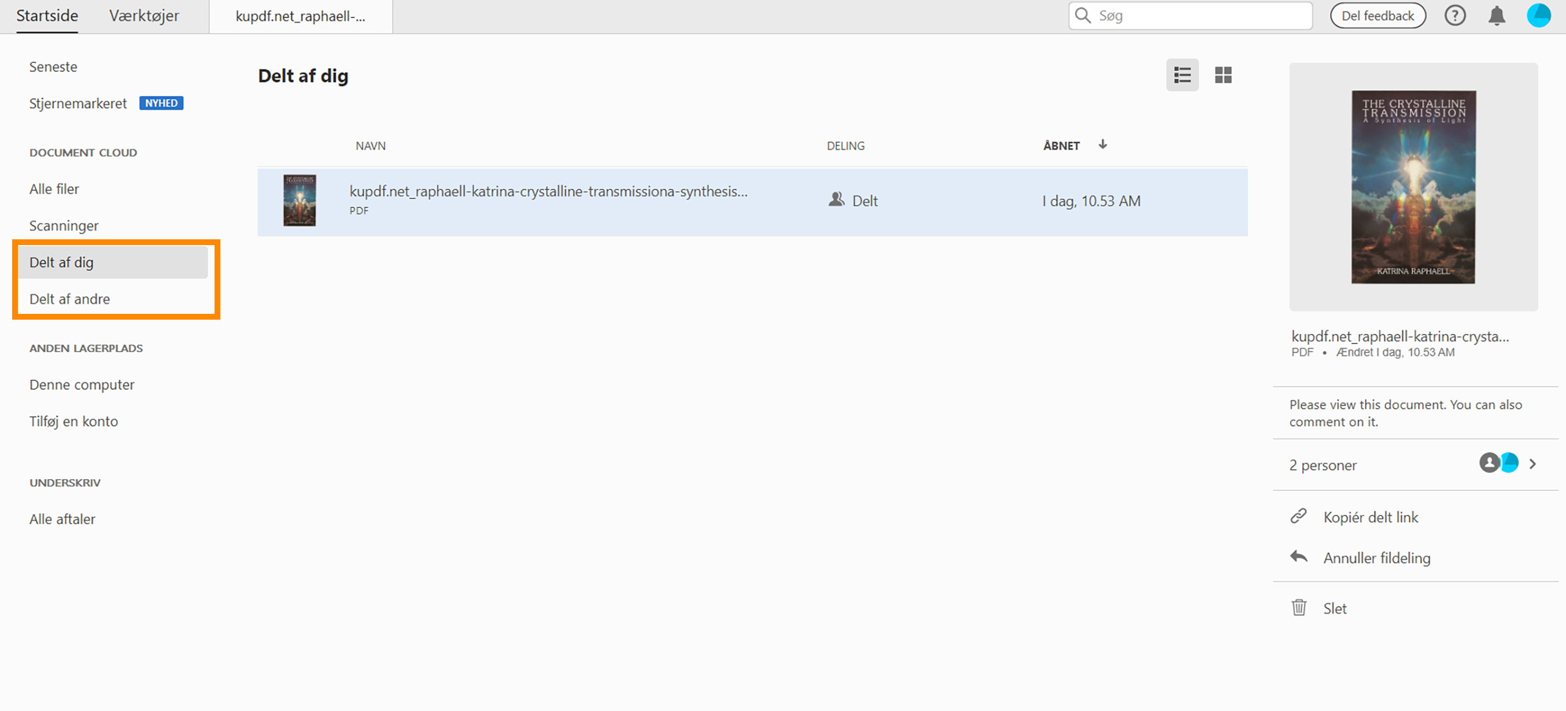Open the Værktøjer tab
The width and height of the screenshot is (1566, 711).
pyautogui.click(x=144, y=16)
